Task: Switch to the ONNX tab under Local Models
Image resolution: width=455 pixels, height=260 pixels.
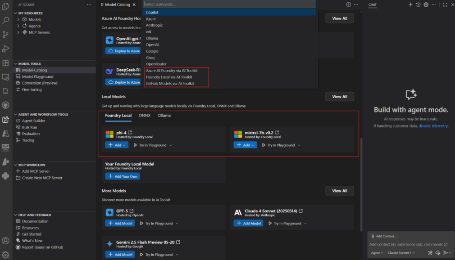Action: [145, 115]
